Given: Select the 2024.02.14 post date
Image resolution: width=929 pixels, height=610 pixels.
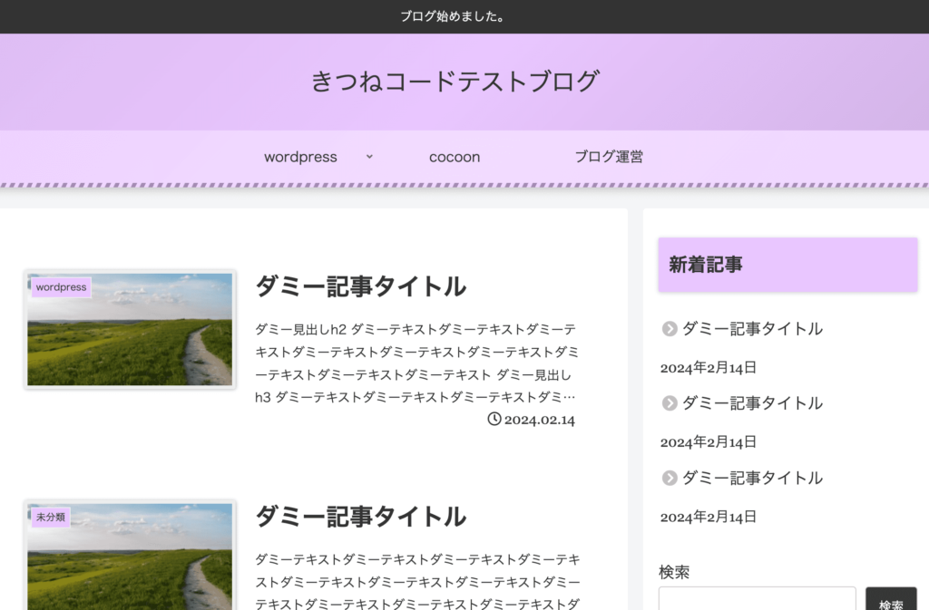Looking at the screenshot, I should 540,420.
